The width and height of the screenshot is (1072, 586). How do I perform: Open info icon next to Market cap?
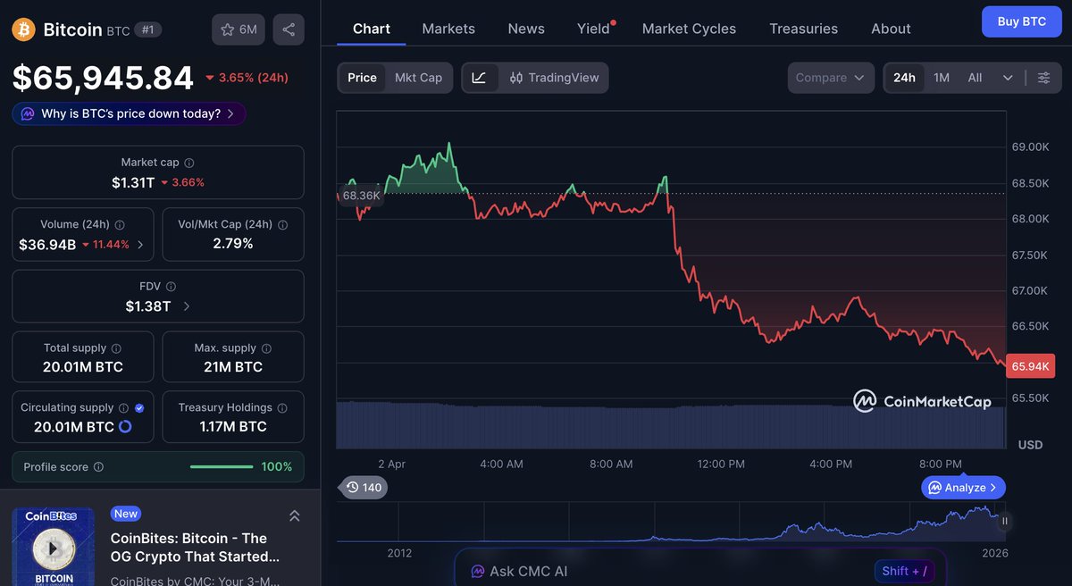189,163
